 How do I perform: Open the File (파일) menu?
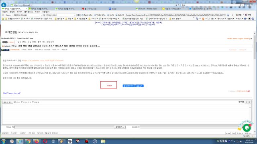coord(5,12)
